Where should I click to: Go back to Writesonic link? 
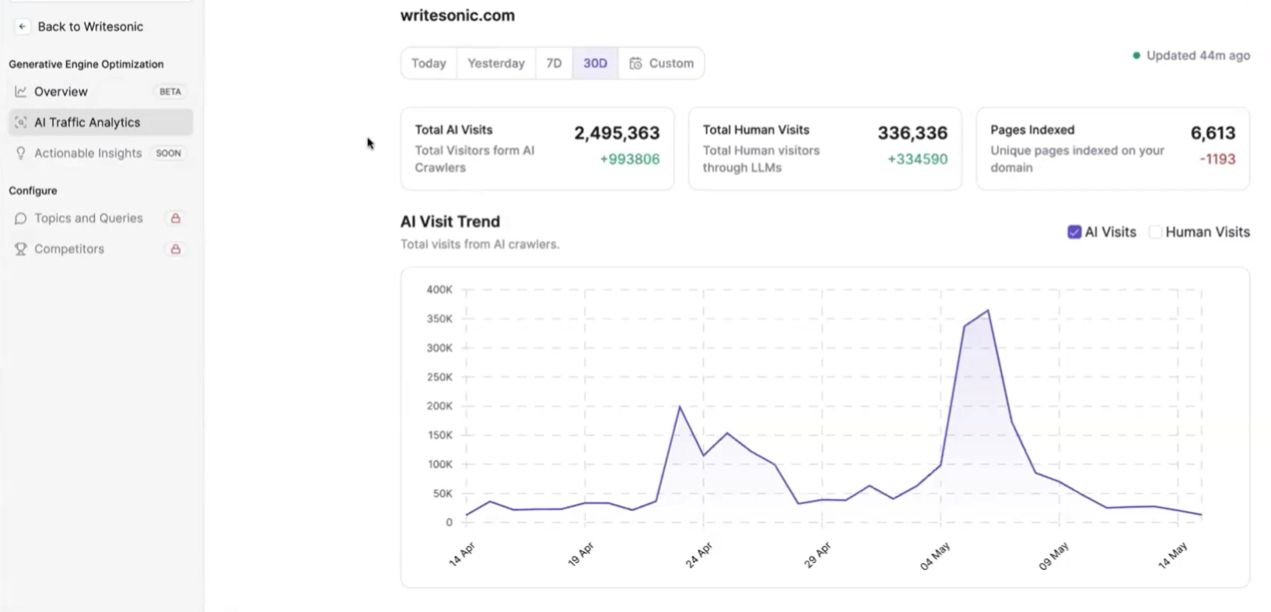pos(90,26)
